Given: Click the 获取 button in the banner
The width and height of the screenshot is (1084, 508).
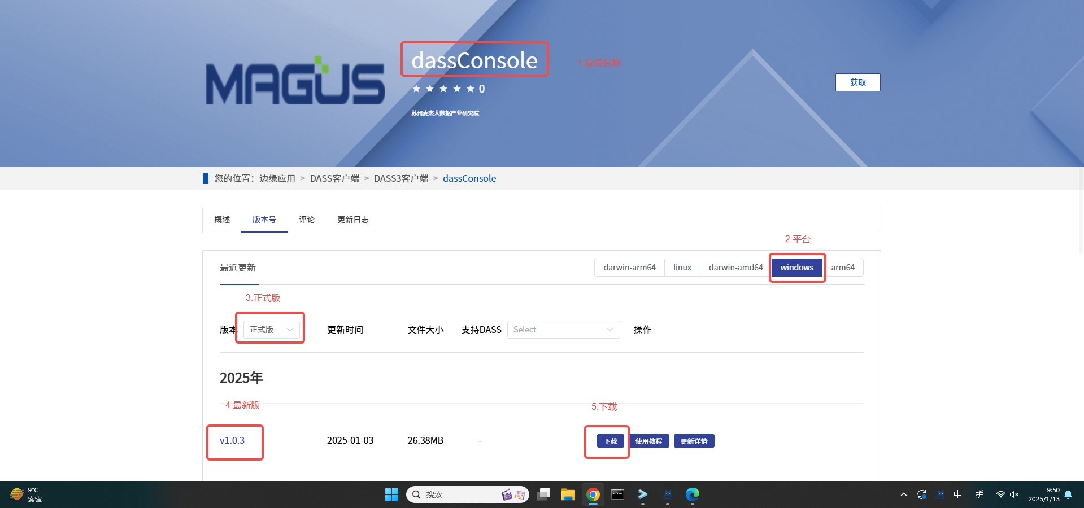Looking at the screenshot, I should pyautogui.click(x=857, y=82).
